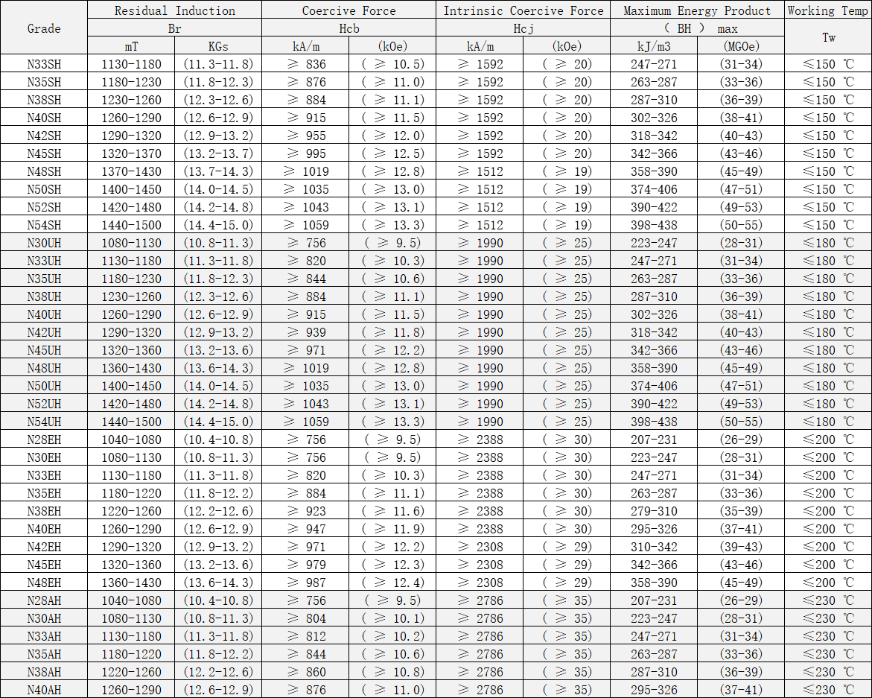This screenshot has height=698, width=872.
Task: Select the mT unit column header
Action: tap(131, 46)
